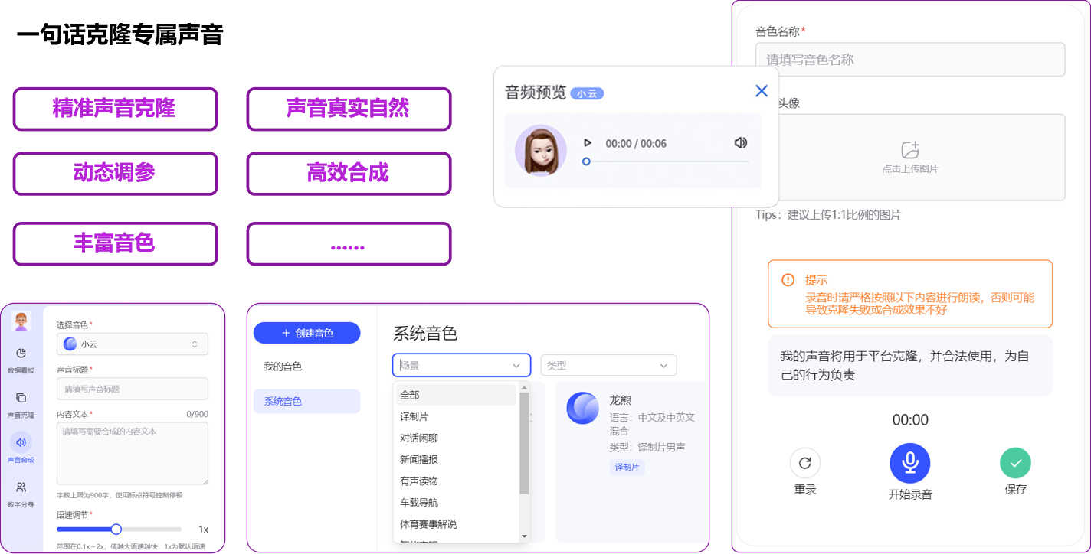The width and height of the screenshot is (1091, 554).
Task: Open the digital avatar sidebar icon
Action: pyautogui.click(x=21, y=487)
